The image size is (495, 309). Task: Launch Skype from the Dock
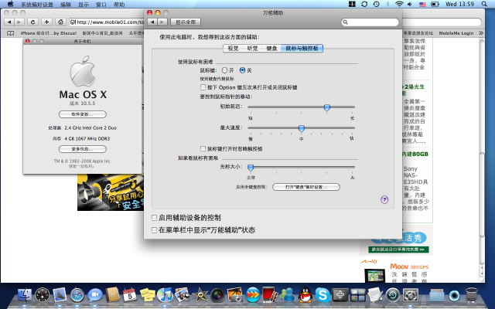[x=323, y=295]
